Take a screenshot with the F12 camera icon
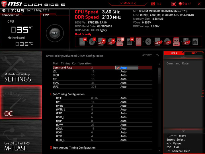The width and height of the screenshot is (205, 154). click(x=153, y=4)
